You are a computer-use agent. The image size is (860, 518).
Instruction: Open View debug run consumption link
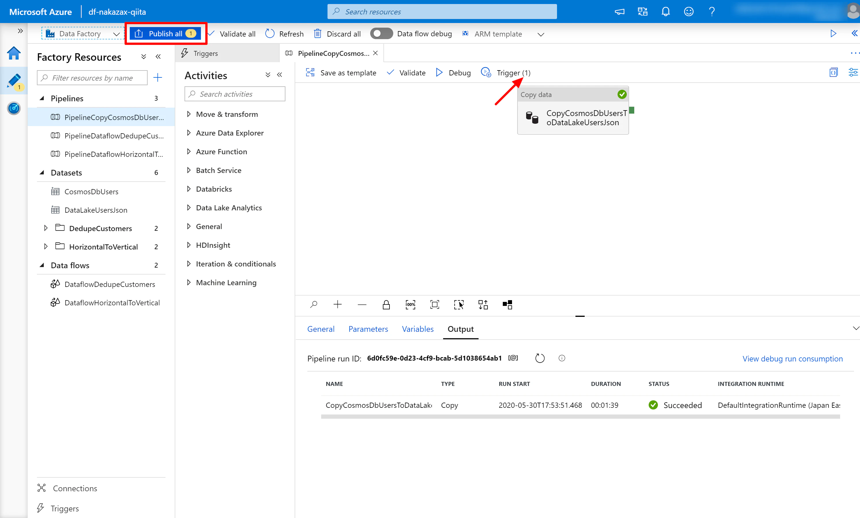point(792,359)
